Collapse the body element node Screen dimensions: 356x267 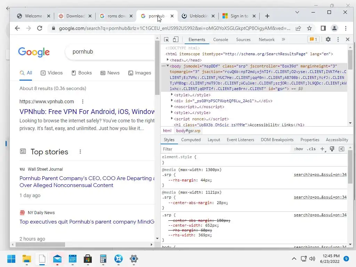pyautogui.click(x=168, y=66)
